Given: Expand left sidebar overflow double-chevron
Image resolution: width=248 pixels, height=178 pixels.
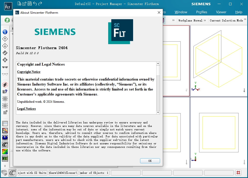Looking at the screenshot, I should point(5,166).
